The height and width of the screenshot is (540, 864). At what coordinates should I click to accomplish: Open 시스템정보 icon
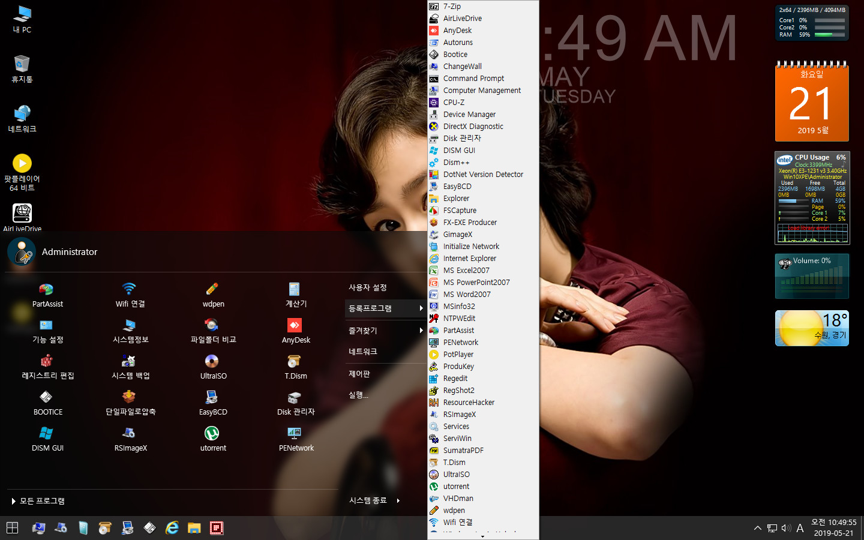pyautogui.click(x=130, y=331)
